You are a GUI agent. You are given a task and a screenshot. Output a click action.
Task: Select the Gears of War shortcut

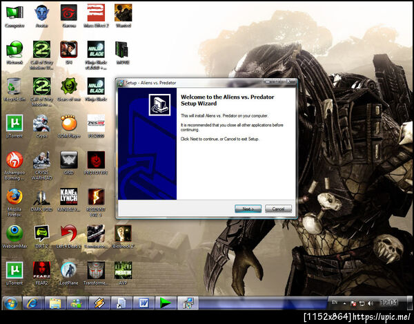69,90
